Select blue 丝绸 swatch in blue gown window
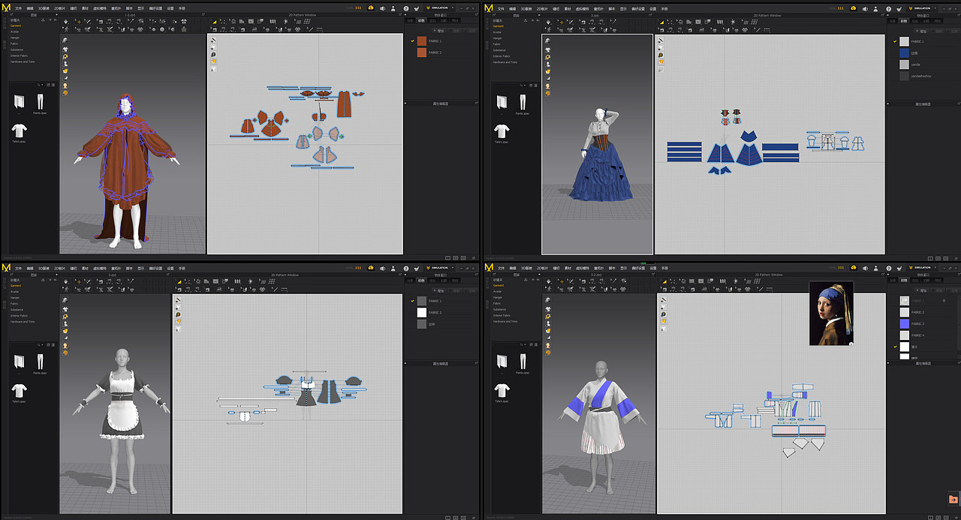961x520 pixels. tap(904, 53)
